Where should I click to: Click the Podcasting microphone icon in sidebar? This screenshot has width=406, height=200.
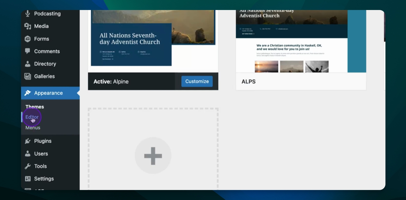coord(27,13)
